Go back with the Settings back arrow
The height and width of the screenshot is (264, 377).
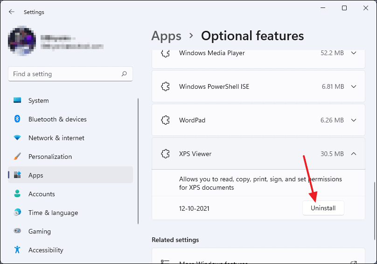(x=11, y=12)
